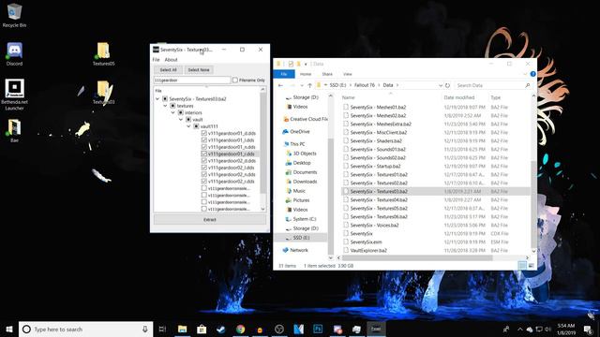600x337 pixels.
Task: Sort files by the Date modified column
Action: point(459,97)
